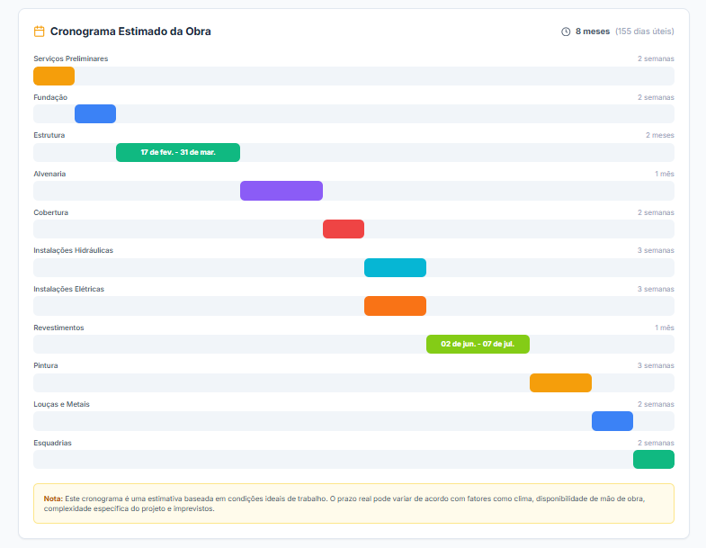The image size is (706, 548).
Task: Click the red Cobertura timeline bar
Action: click(344, 229)
